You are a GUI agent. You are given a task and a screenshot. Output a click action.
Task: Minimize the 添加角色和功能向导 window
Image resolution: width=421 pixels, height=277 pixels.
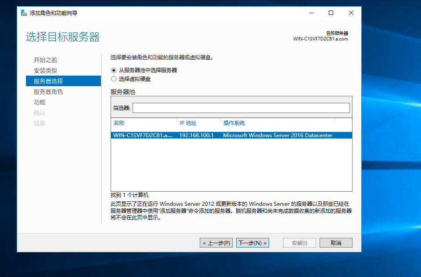[311, 13]
